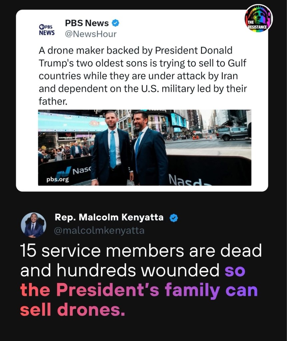Screen dimensions: 287x341
Task: Click Rep. Malcolm Kenyatta's verified badge
Action: [174, 218]
